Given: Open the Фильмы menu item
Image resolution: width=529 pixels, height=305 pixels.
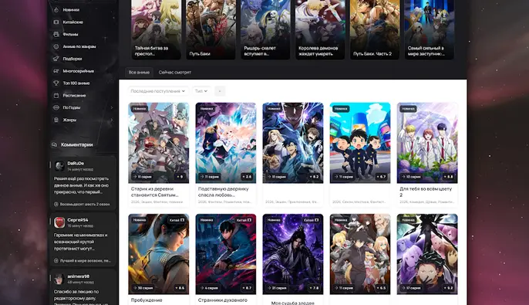Looking at the screenshot, I should coord(70,34).
